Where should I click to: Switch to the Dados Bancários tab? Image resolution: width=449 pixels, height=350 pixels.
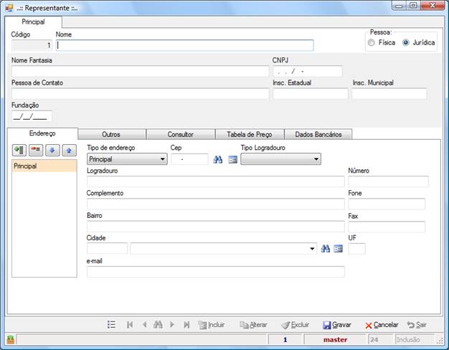(318, 134)
